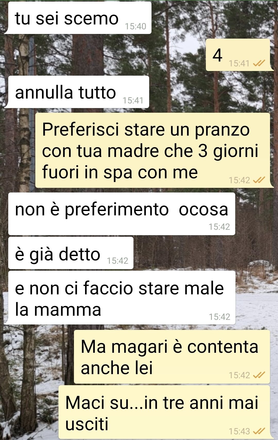Tap the double checkmark on the '4' message
The height and width of the screenshot is (440, 278).
click(x=259, y=63)
